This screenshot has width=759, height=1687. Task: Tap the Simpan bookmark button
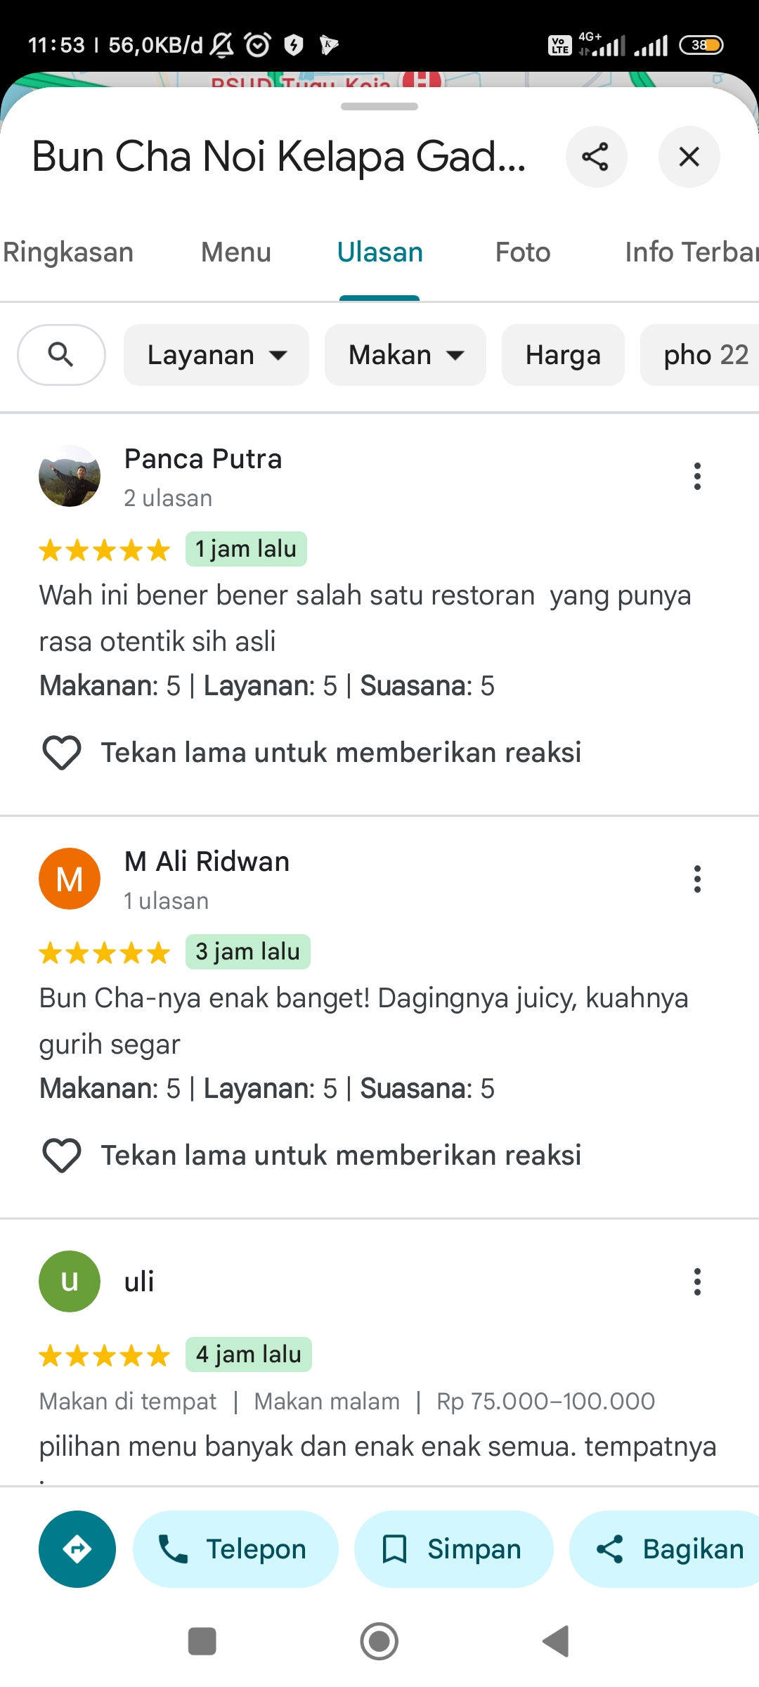[x=453, y=1549]
